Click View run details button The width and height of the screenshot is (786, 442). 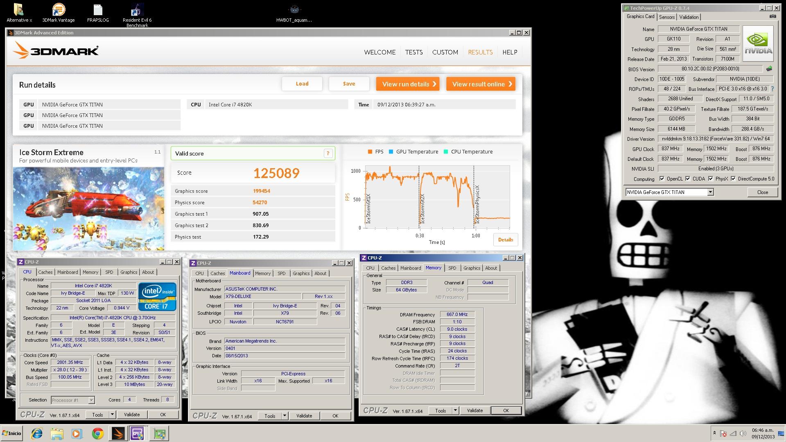click(x=408, y=84)
